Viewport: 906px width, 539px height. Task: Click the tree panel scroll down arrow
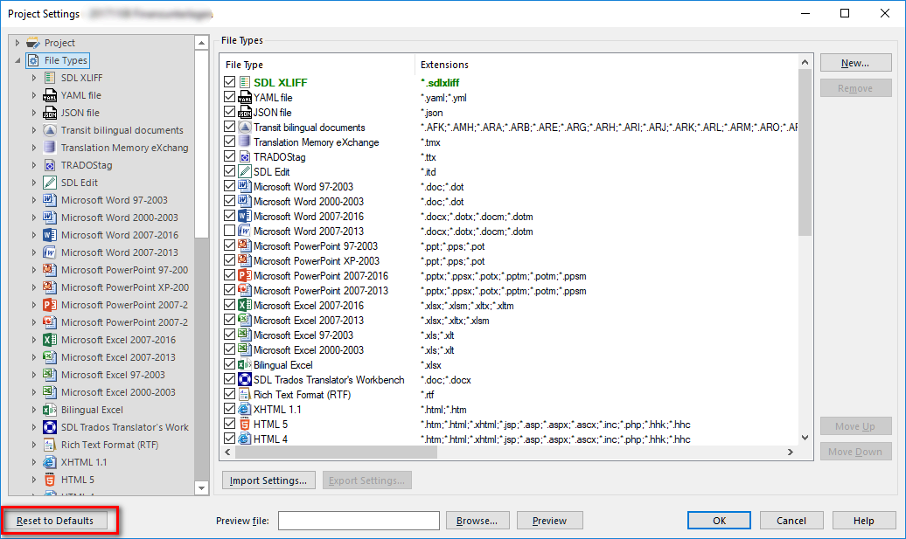[x=202, y=488]
